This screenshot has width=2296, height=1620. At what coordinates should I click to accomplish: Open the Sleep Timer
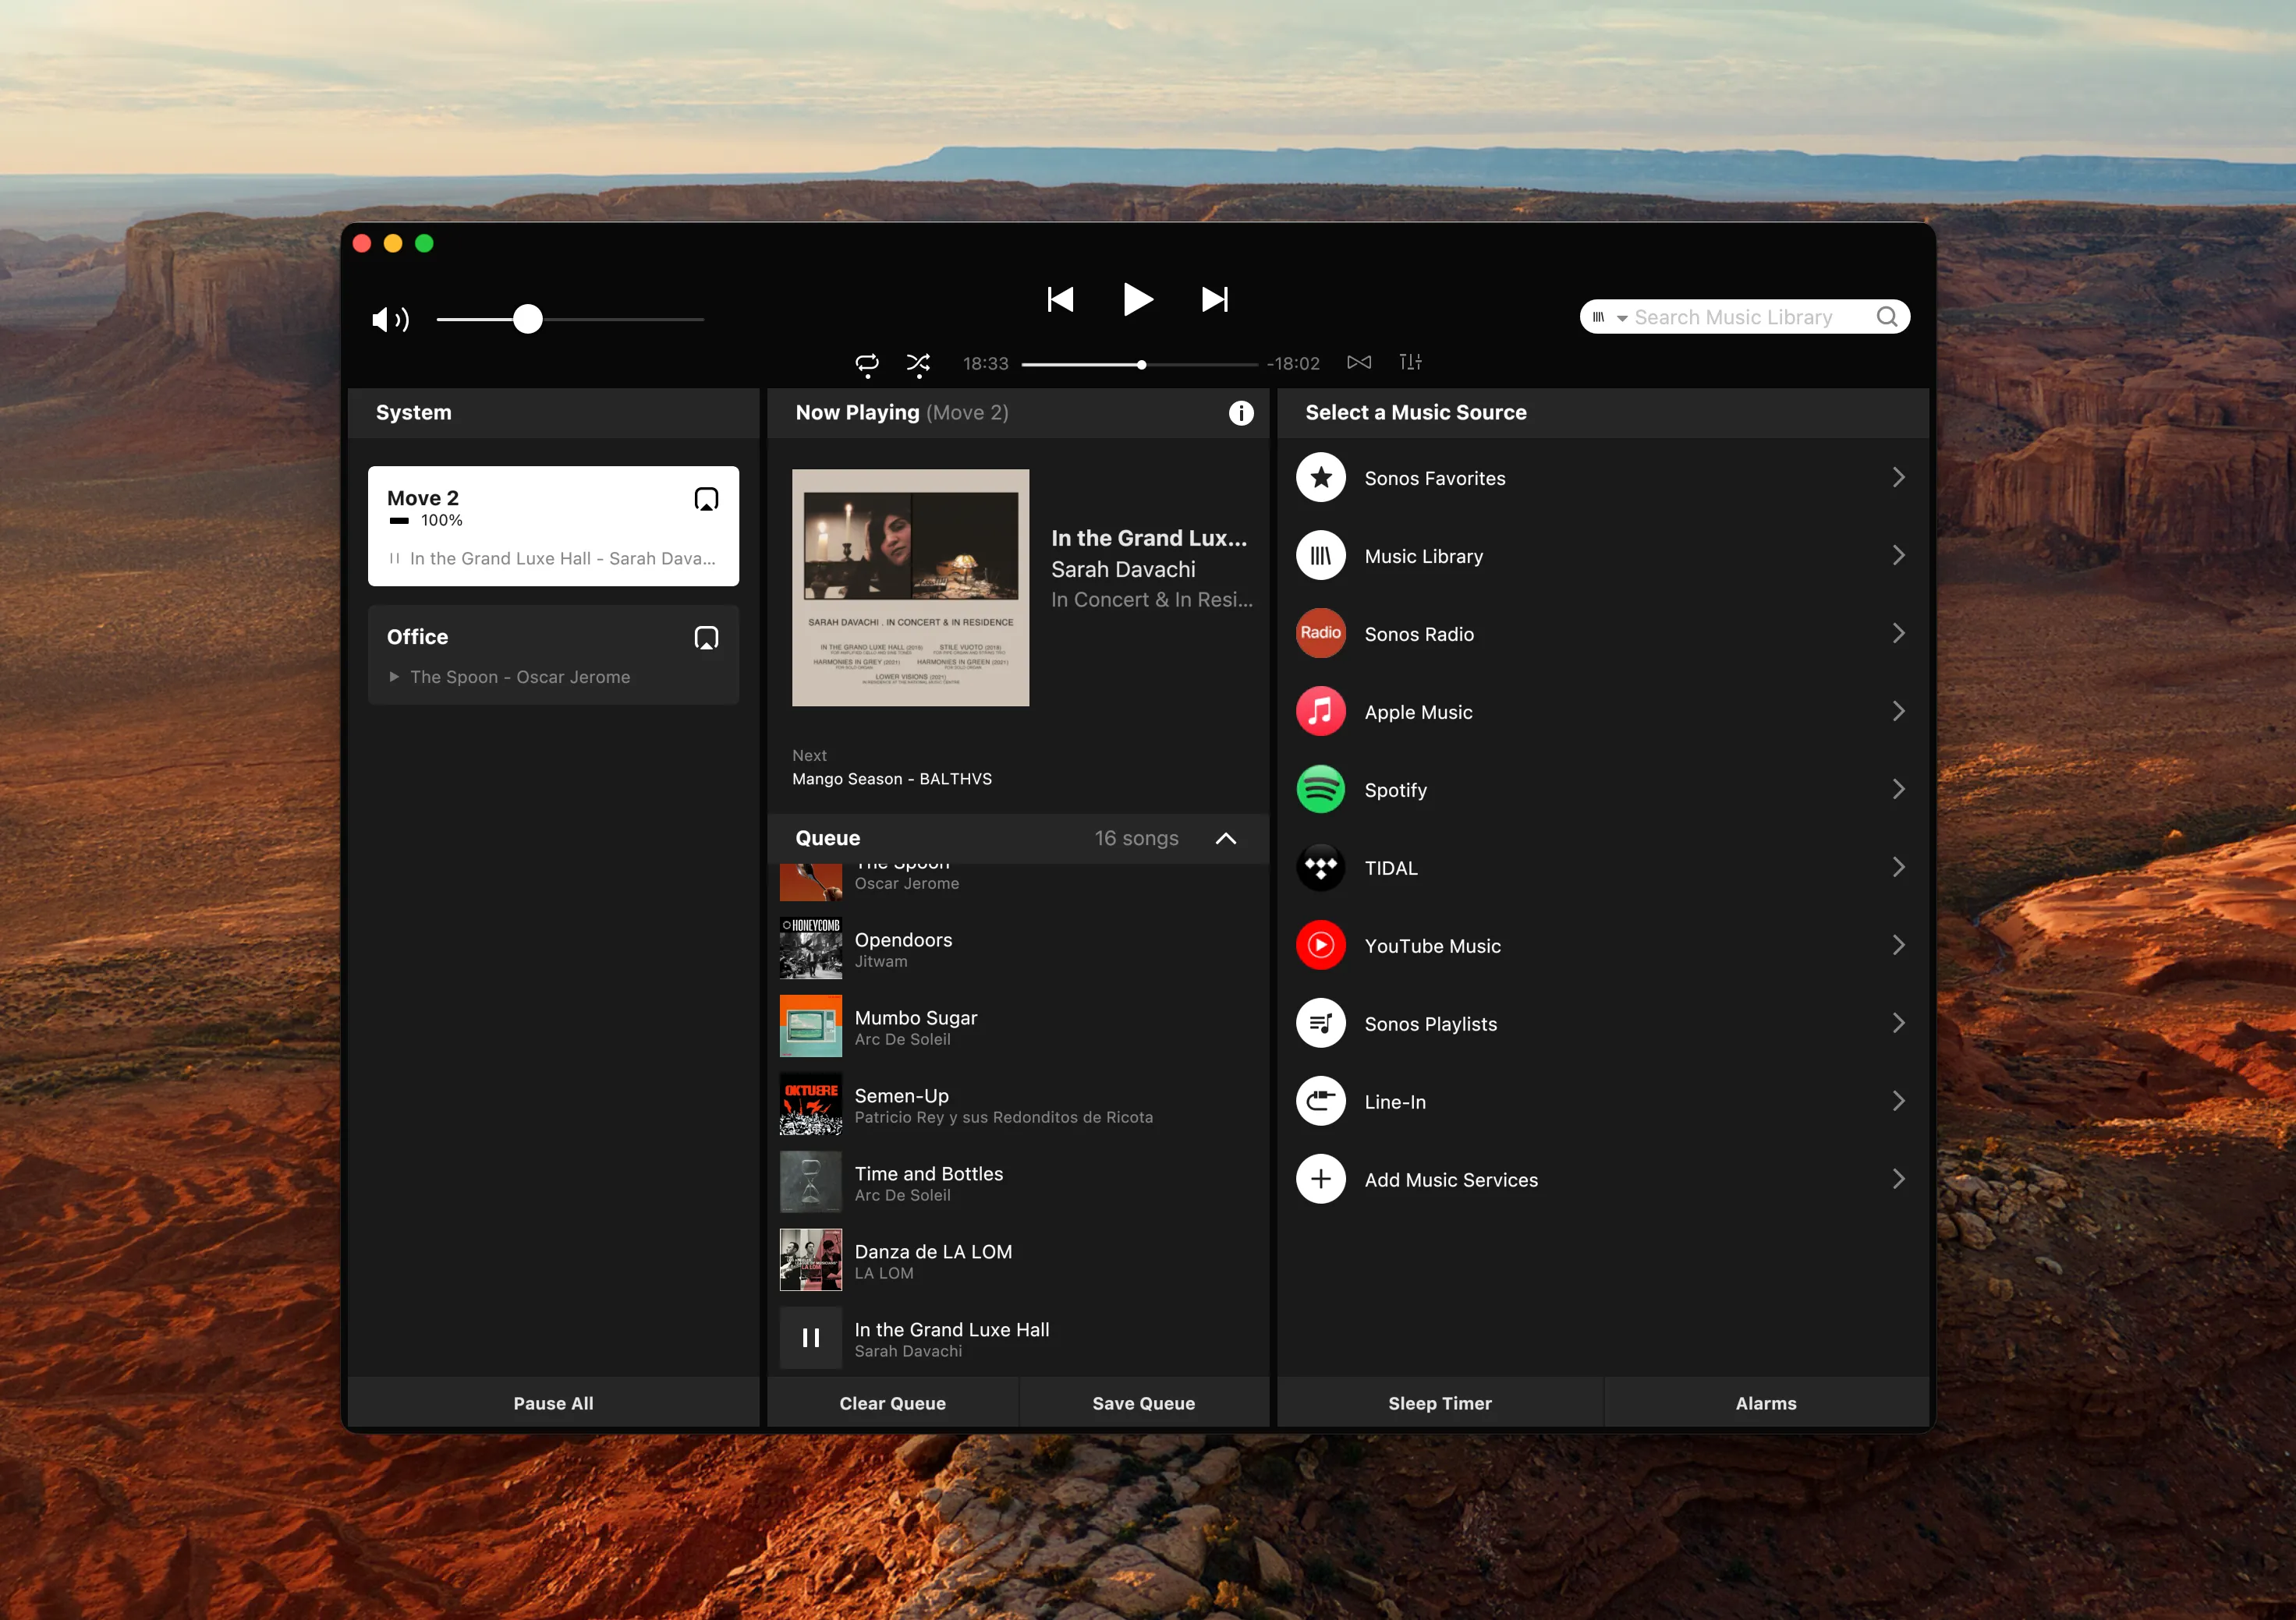1440,1403
